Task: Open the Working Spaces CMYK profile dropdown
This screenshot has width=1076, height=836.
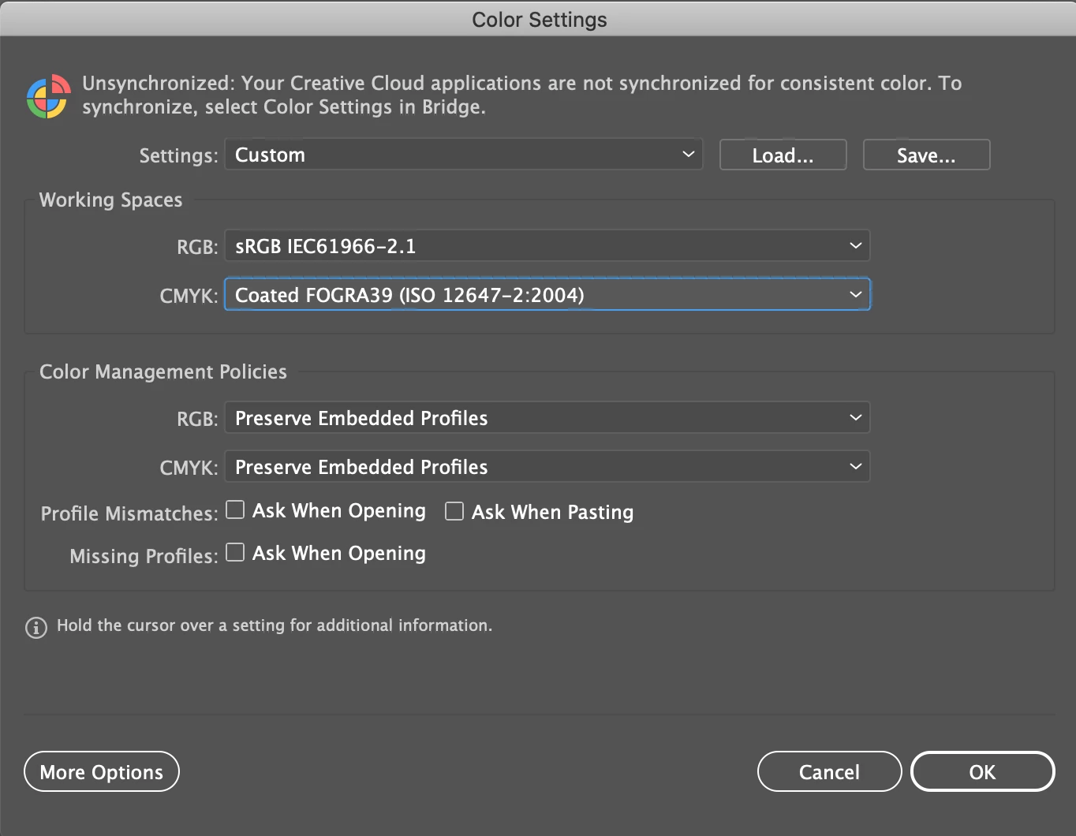Action: pyautogui.click(x=547, y=295)
